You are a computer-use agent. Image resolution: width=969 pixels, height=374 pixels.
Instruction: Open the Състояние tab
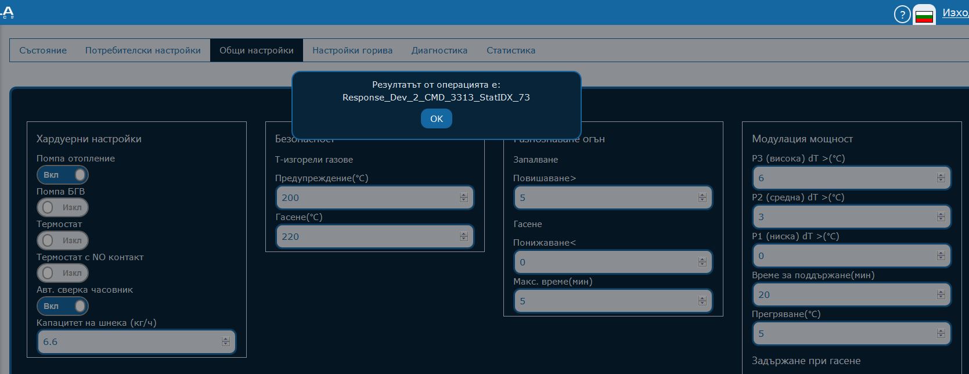point(43,51)
